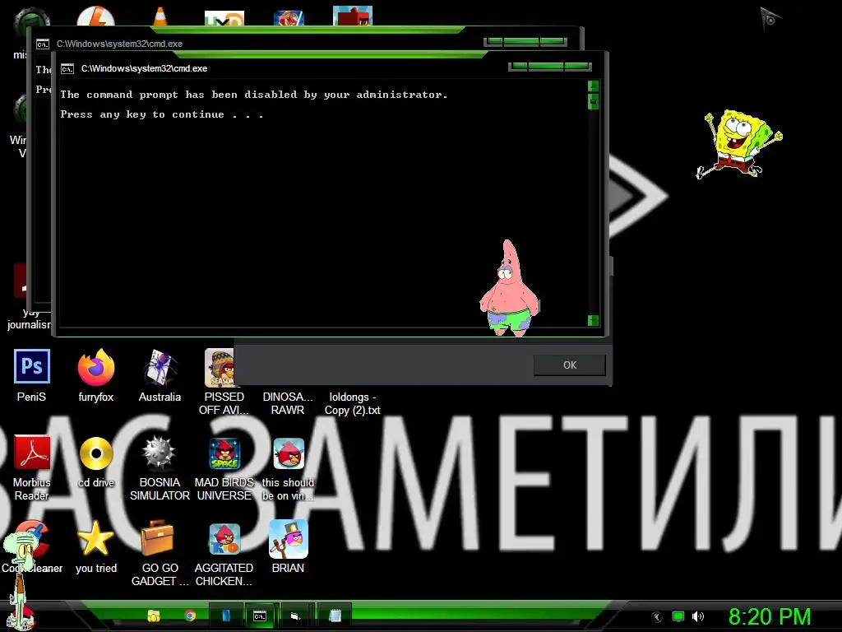Click OK in the gray dialog

point(569,365)
